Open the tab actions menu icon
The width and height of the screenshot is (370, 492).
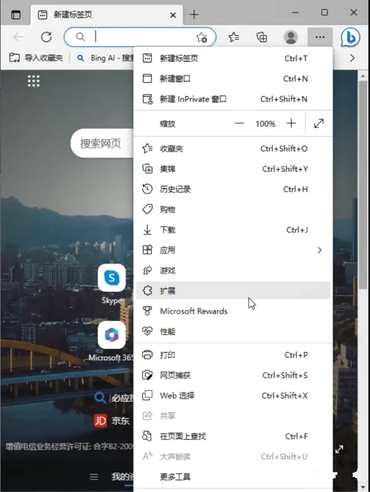(x=15, y=15)
